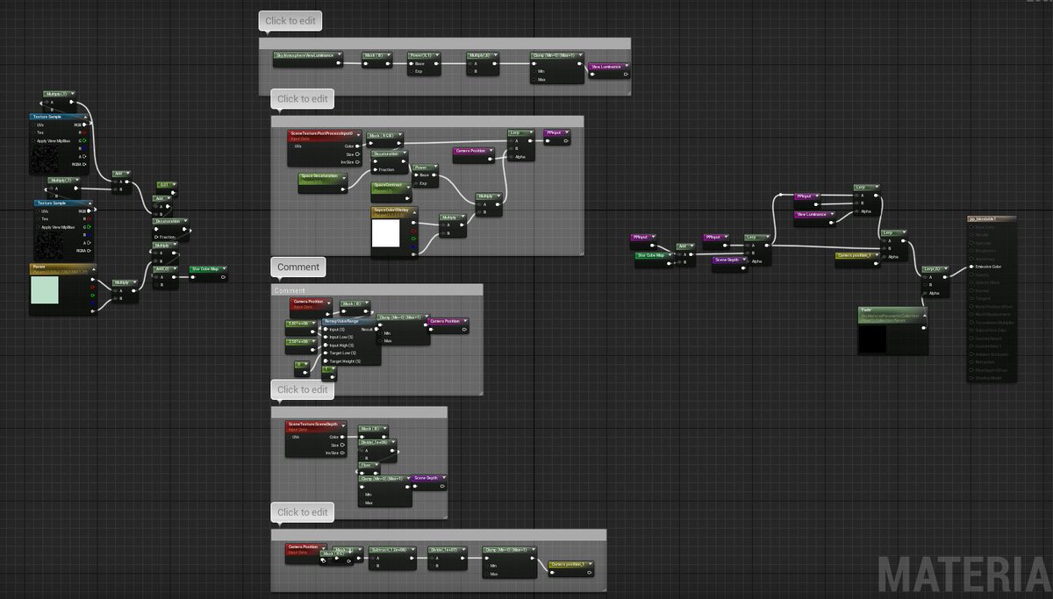Select the 'Emissive Color' label on pp_blendable1
The width and height of the screenshot is (1053, 599).
988,267
